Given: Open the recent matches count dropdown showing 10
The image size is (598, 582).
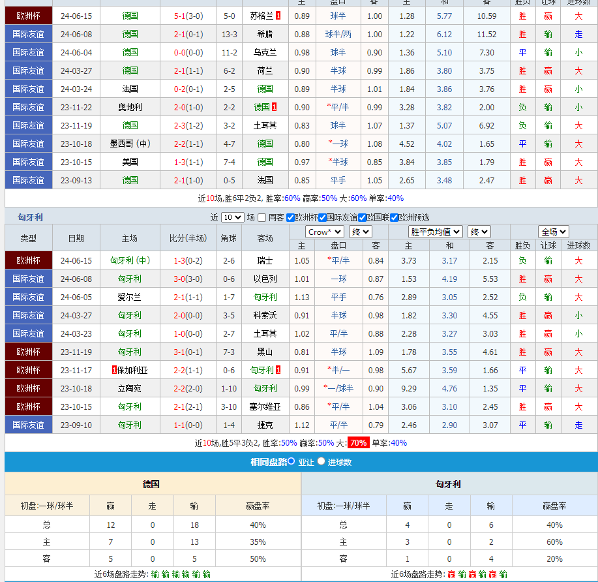Looking at the screenshot, I should tap(232, 218).
